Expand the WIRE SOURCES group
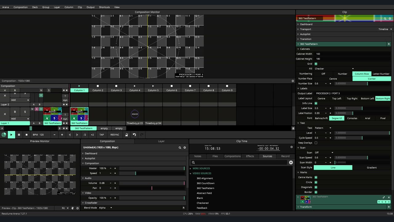 [190, 168]
